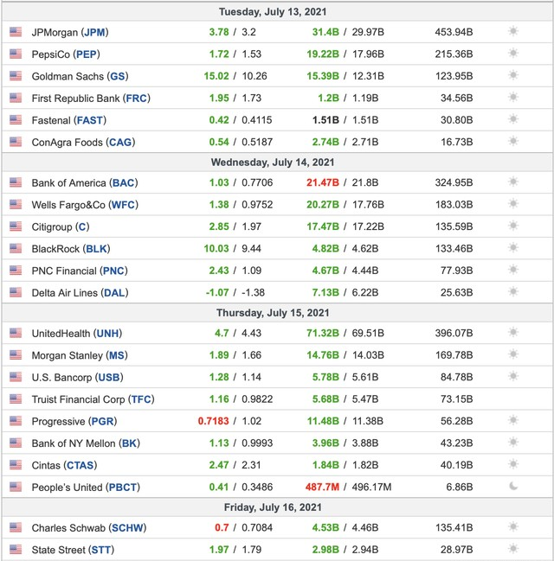The height and width of the screenshot is (561, 554).
Task: Select People's United red revenue 487.7M
Action: [x=322, y=487]
